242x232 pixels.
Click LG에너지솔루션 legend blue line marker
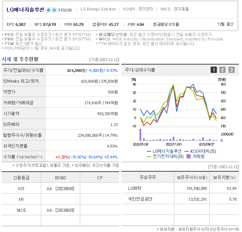pyautogui.click(x=149, y=151)
